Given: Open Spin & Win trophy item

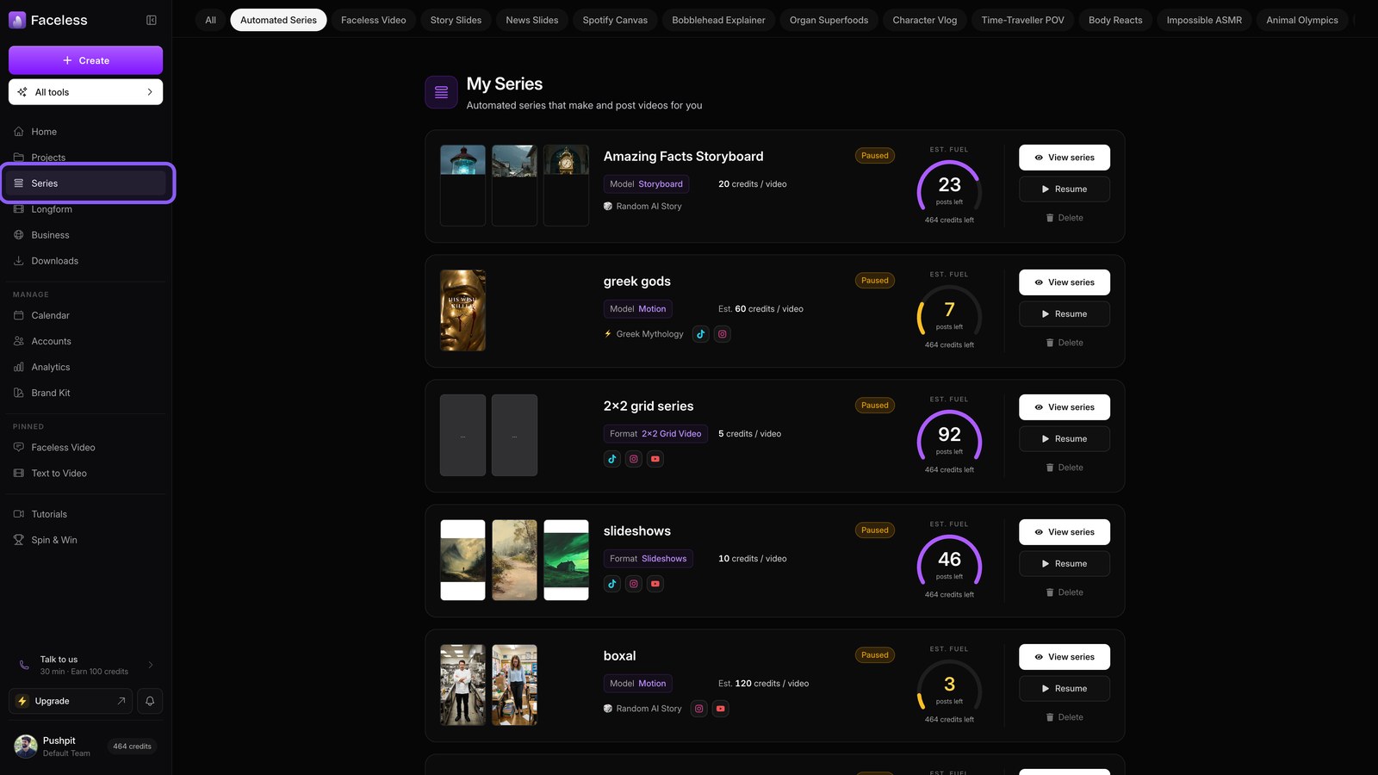Looking at the screenshot, I should pos(86,540).
